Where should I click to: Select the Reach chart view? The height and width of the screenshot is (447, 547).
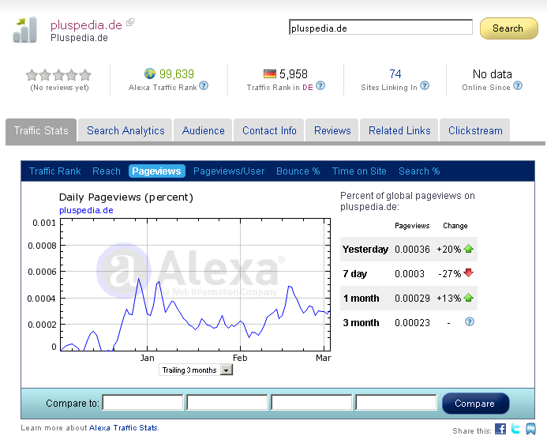pyautogui.click(x=107, y=171)
